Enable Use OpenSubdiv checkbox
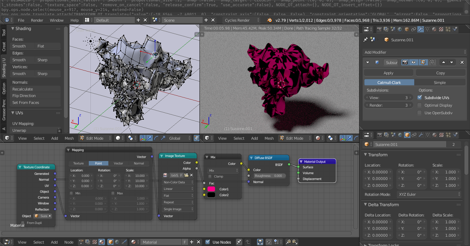This screenshot has height=246, width=470. [419, 113]
